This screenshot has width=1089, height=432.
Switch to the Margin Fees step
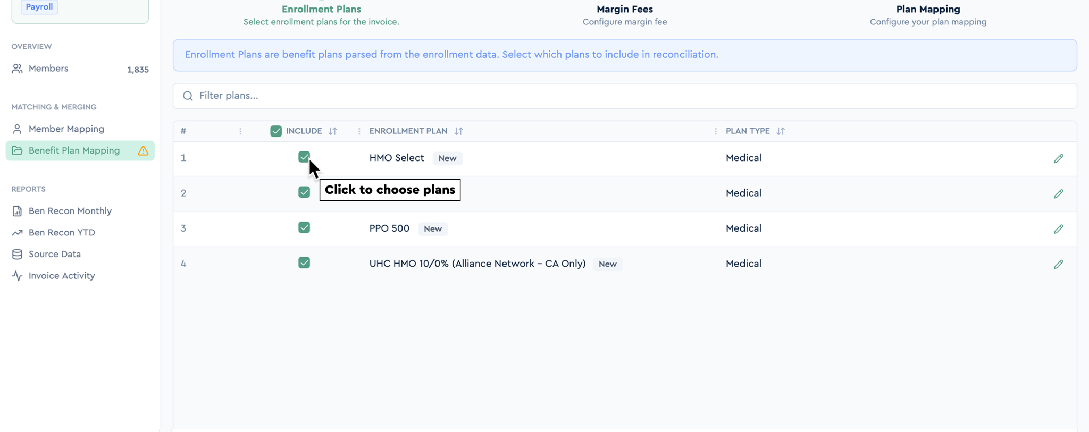coord(624,15)
